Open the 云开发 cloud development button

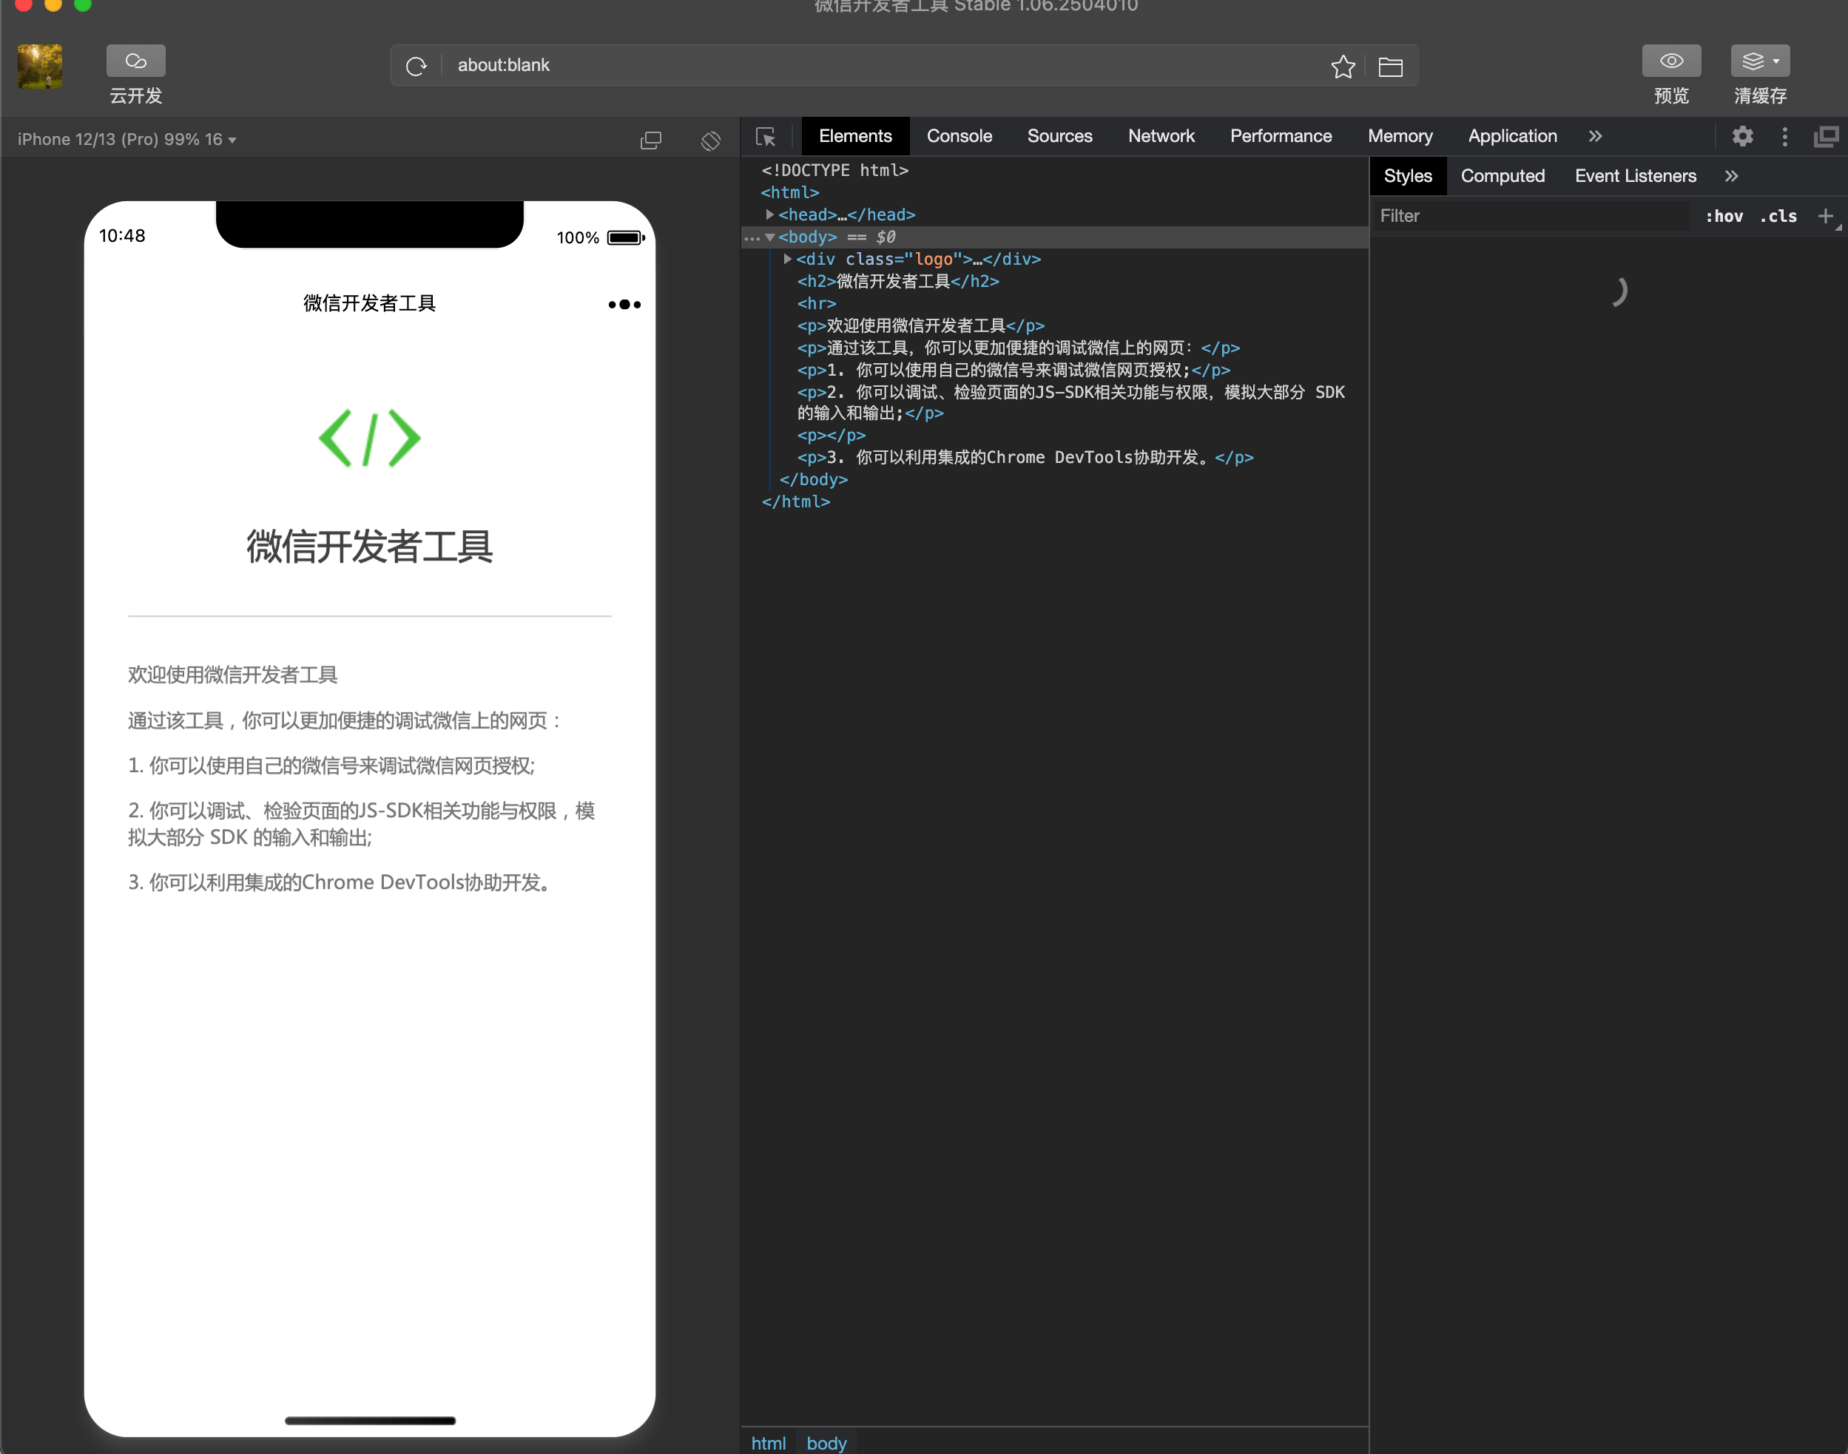(x=135, y=61)
